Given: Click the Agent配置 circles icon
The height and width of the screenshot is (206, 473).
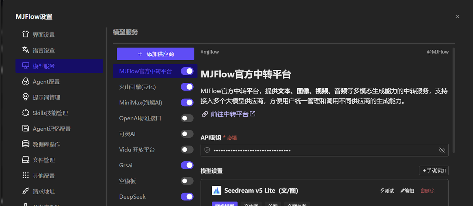Looking at the screenshot, I should point(25,81).
